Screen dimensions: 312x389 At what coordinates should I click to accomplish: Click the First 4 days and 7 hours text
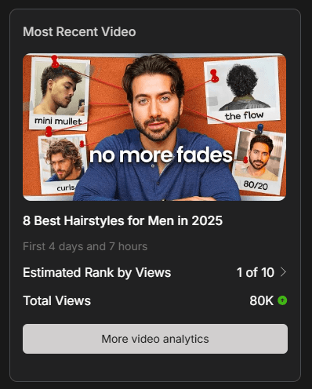(x=85, y=246)
